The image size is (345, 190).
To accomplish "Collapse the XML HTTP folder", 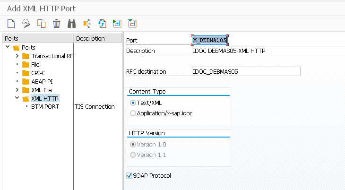I will [17, 98].
